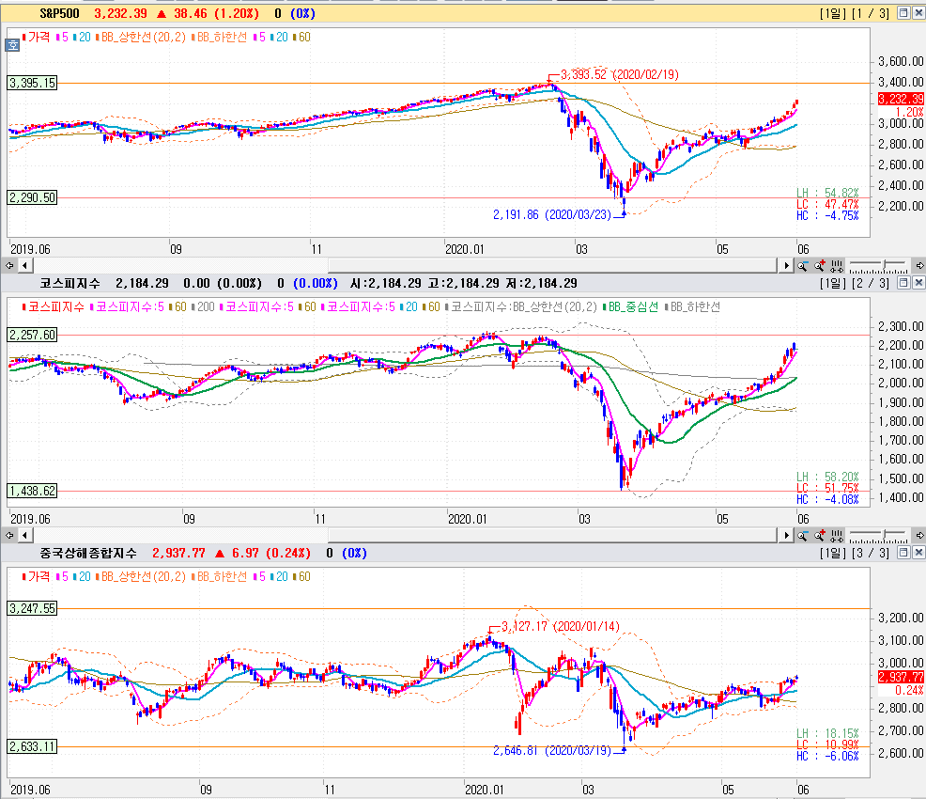Select the green BB_중심선 legend entry

pyautogui.click(x=630, y=306)
